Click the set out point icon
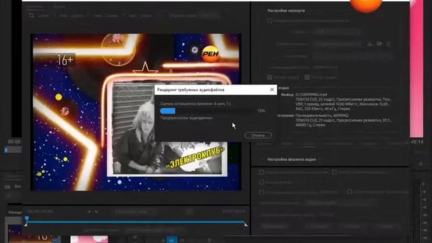 pos(97,211)
